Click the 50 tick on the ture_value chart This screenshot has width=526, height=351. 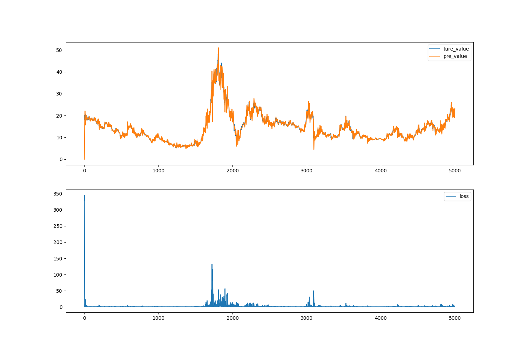pos(60,50)
